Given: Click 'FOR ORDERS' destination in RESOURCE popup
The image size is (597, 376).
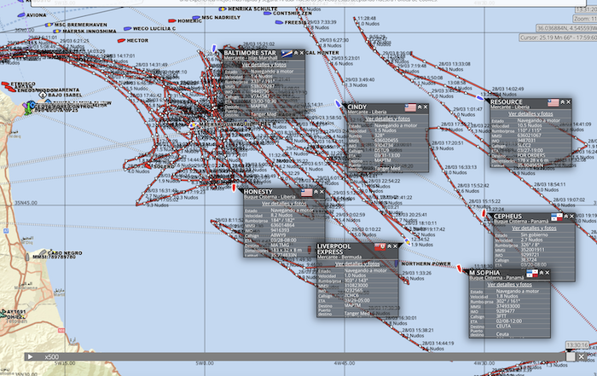Looking at the screenshot, I should (x=530, y=156).
